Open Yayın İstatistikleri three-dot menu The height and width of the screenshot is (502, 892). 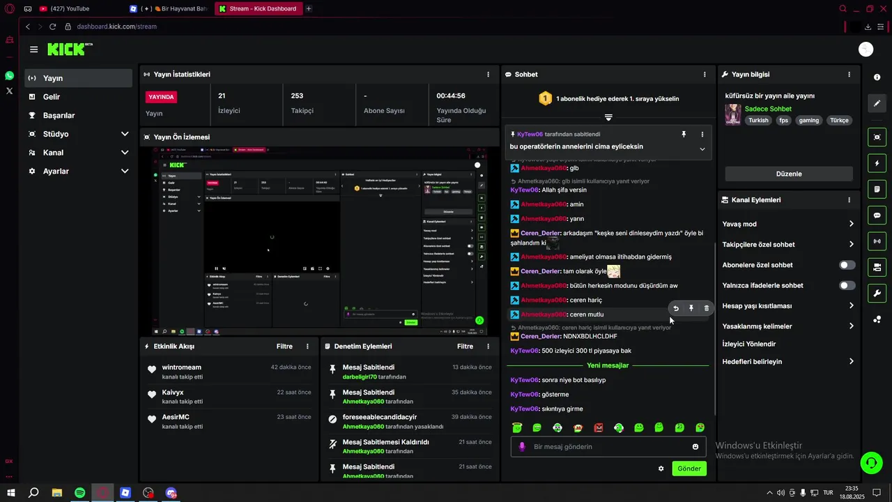pos(488,74)
